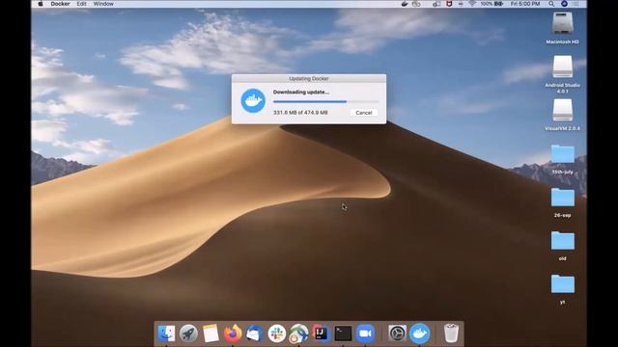The width and height of the screenshot is (618, 347).
Task: Click the user/Siri icon in menu bar
Action: click(564, 4)
